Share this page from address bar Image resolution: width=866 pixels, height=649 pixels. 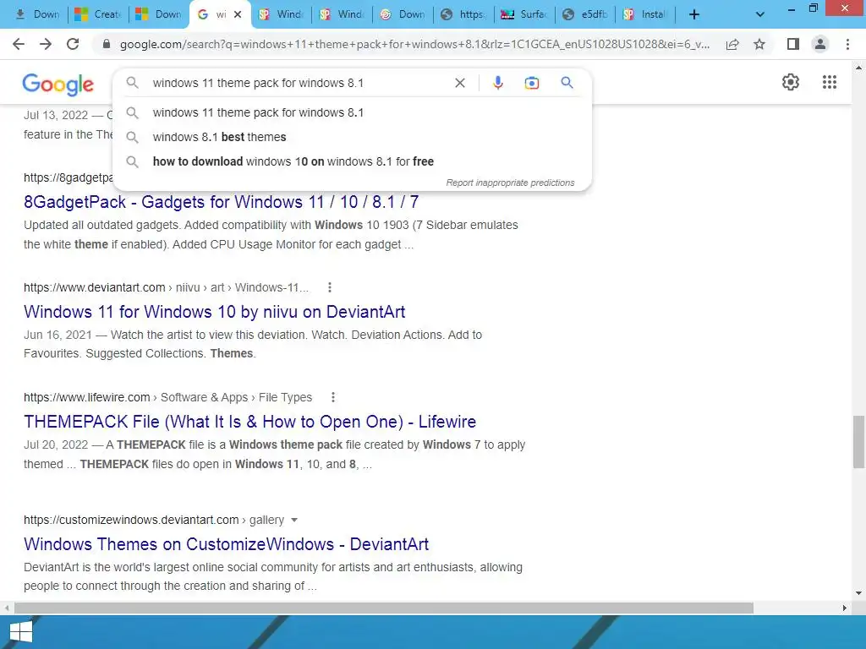coord(732,44)
